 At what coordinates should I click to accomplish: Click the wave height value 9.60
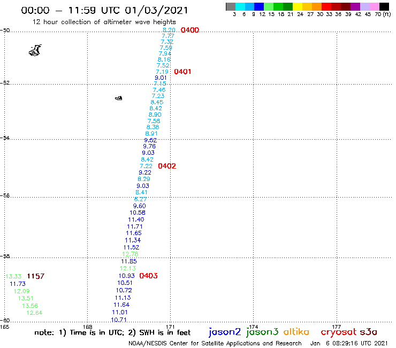coord(140,206)
